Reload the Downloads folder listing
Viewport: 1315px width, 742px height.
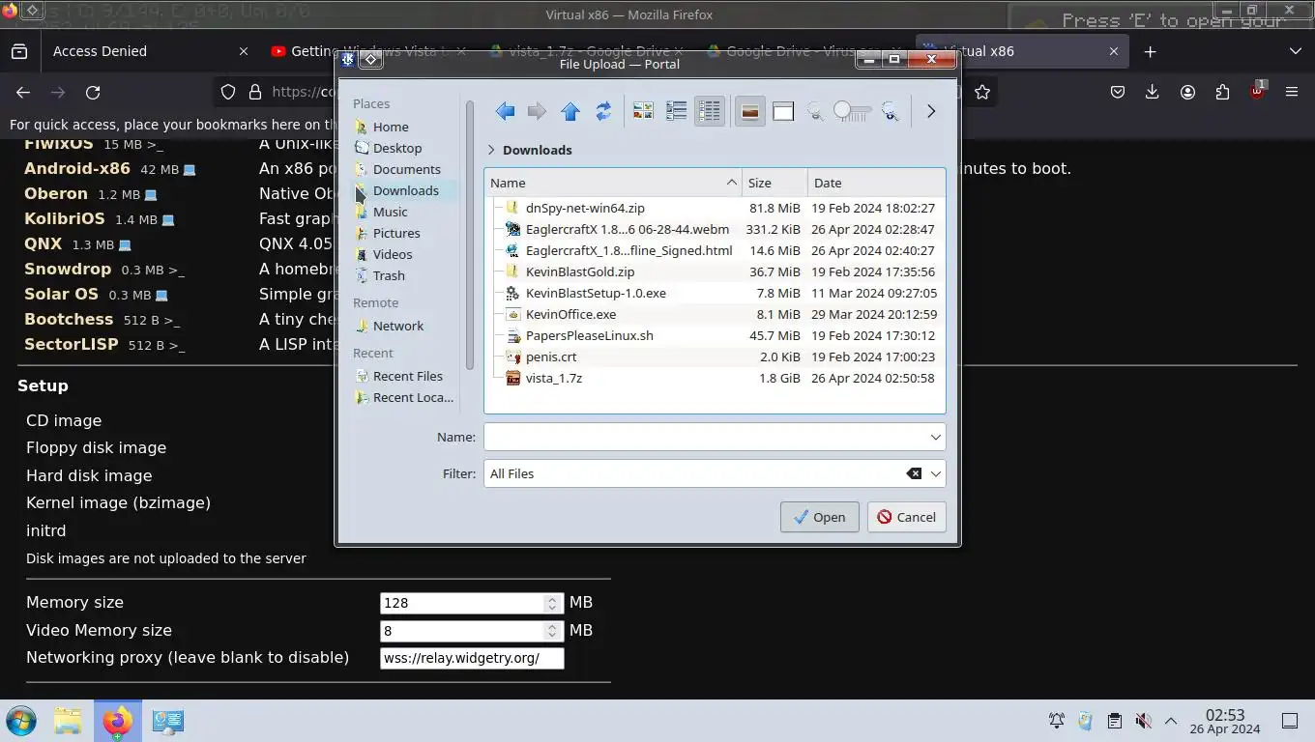(x=603, y=112)
